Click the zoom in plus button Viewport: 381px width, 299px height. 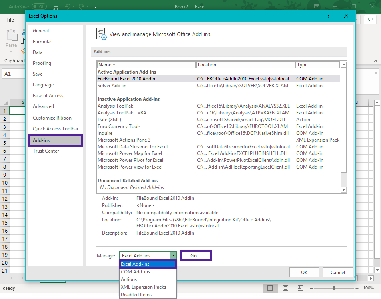[357, 288]
